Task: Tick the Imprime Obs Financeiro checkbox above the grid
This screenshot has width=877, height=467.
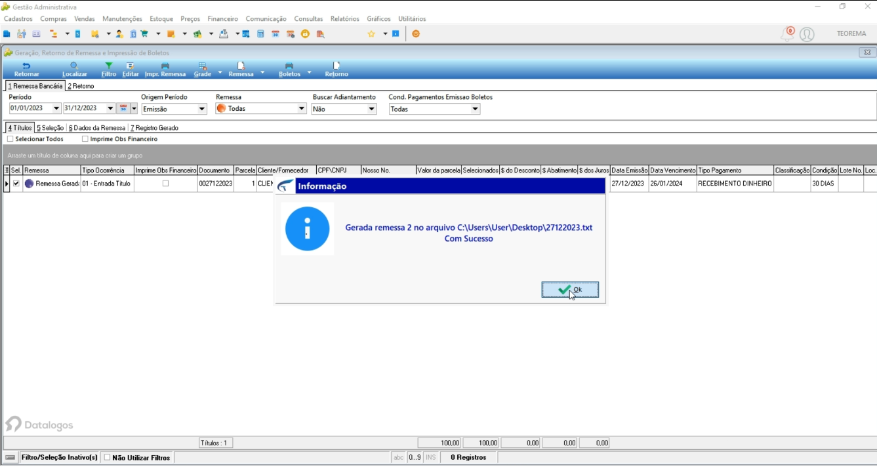Action: [85, 139]
